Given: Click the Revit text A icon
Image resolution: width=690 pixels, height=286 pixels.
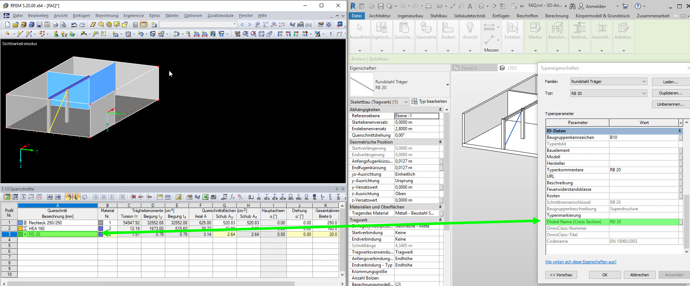Looking at the screenshot, I should pos(470,6).
